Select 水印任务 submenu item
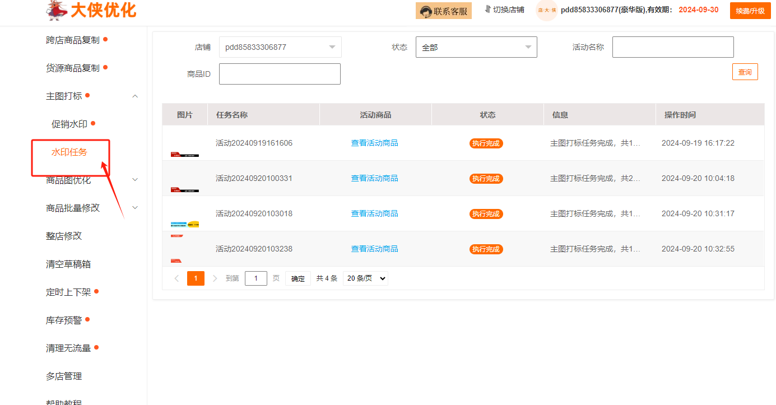The width and height of the screenshot is (776, 405). click(x=69, y=152)
